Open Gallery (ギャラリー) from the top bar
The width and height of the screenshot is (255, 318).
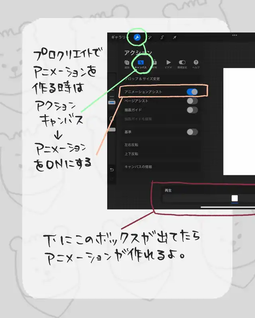118,37
